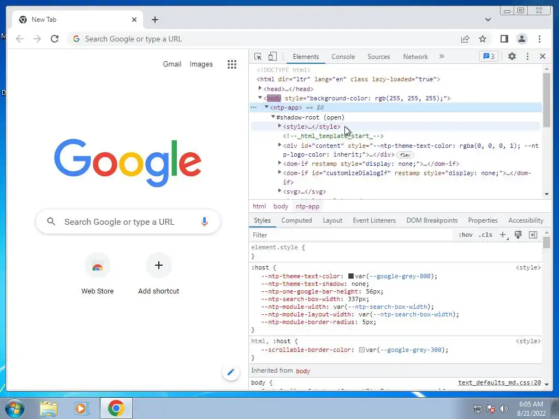The height and width of the screenshot is (419, 559).
Task: Collapse the body element node
Action: 260,97
